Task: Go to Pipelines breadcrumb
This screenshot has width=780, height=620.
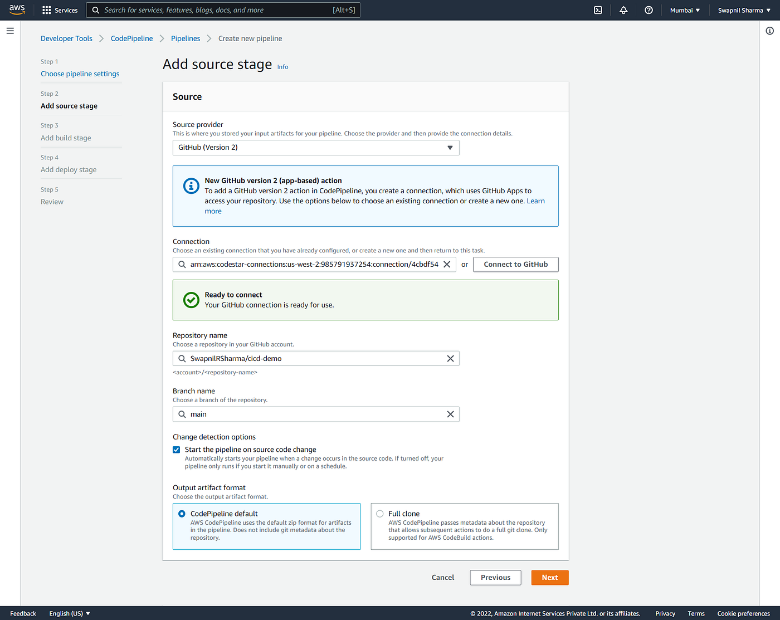Action: coord(186,38)
